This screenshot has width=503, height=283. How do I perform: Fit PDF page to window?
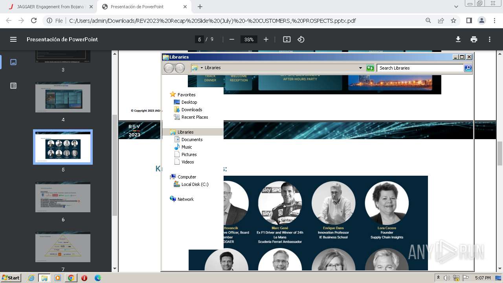[x=287, y=39]
